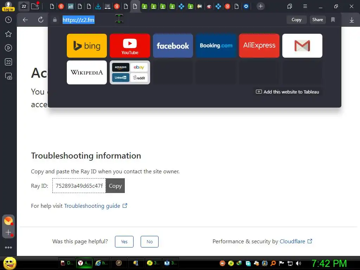Open favorites via the star sidebar icon
Image resolution: width=360 pixels, height=270 pixels.
pos(8,34)
